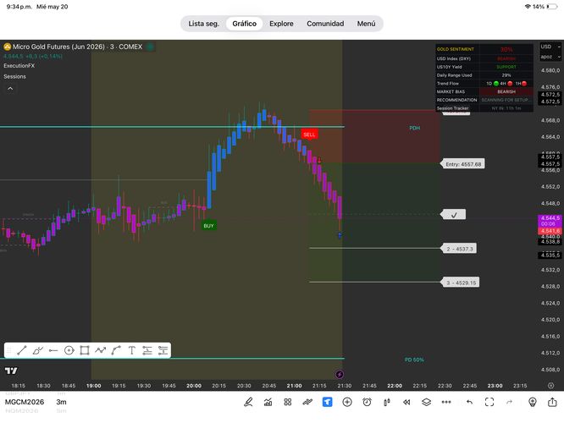The width and height of the screenshot is (564, 423).
Task: Open the purple lightning event marker
Action: point(340,375)
